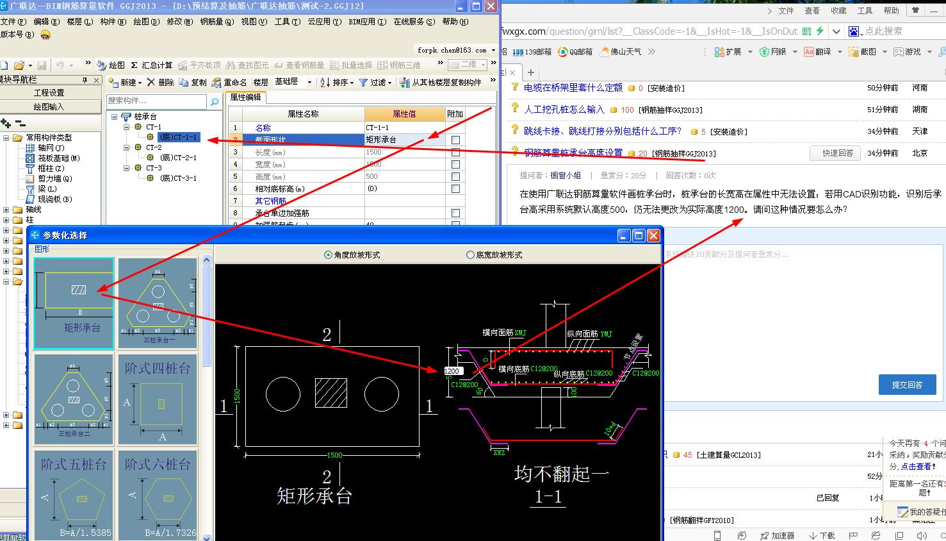Click 复制 copy icon in component toolbar

click(x=184, y=82)
